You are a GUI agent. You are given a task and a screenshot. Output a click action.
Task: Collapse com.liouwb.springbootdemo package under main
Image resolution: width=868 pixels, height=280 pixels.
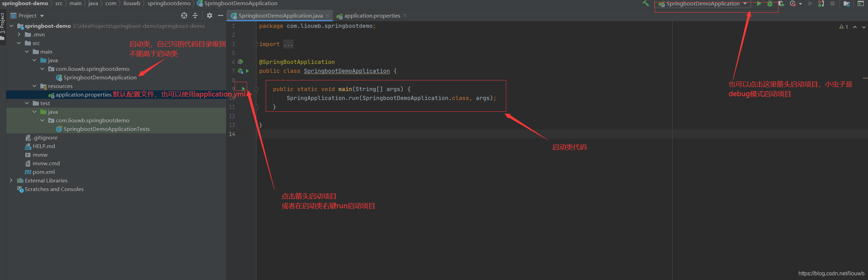click(x=42, y=69)
